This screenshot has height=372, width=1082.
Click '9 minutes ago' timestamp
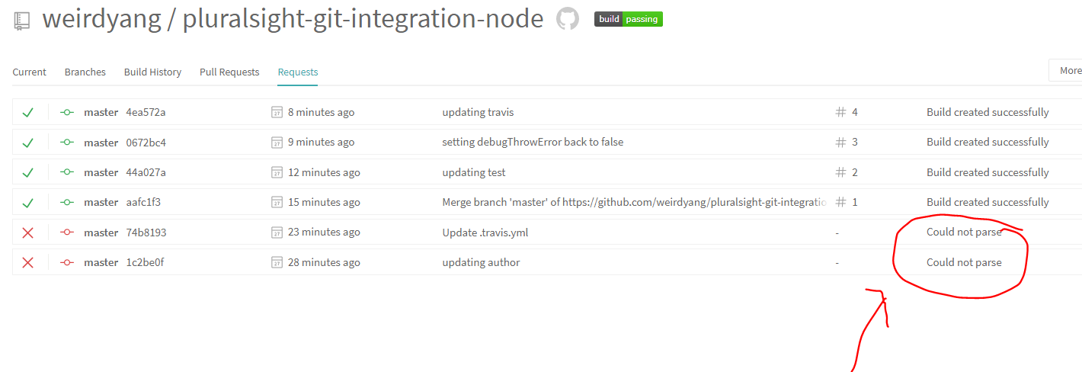click(321, 143)
